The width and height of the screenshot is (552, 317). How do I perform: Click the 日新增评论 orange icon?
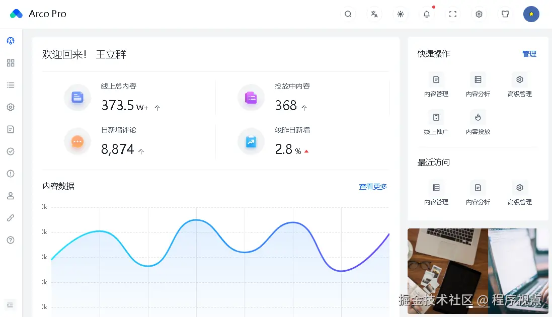(77, 141)
